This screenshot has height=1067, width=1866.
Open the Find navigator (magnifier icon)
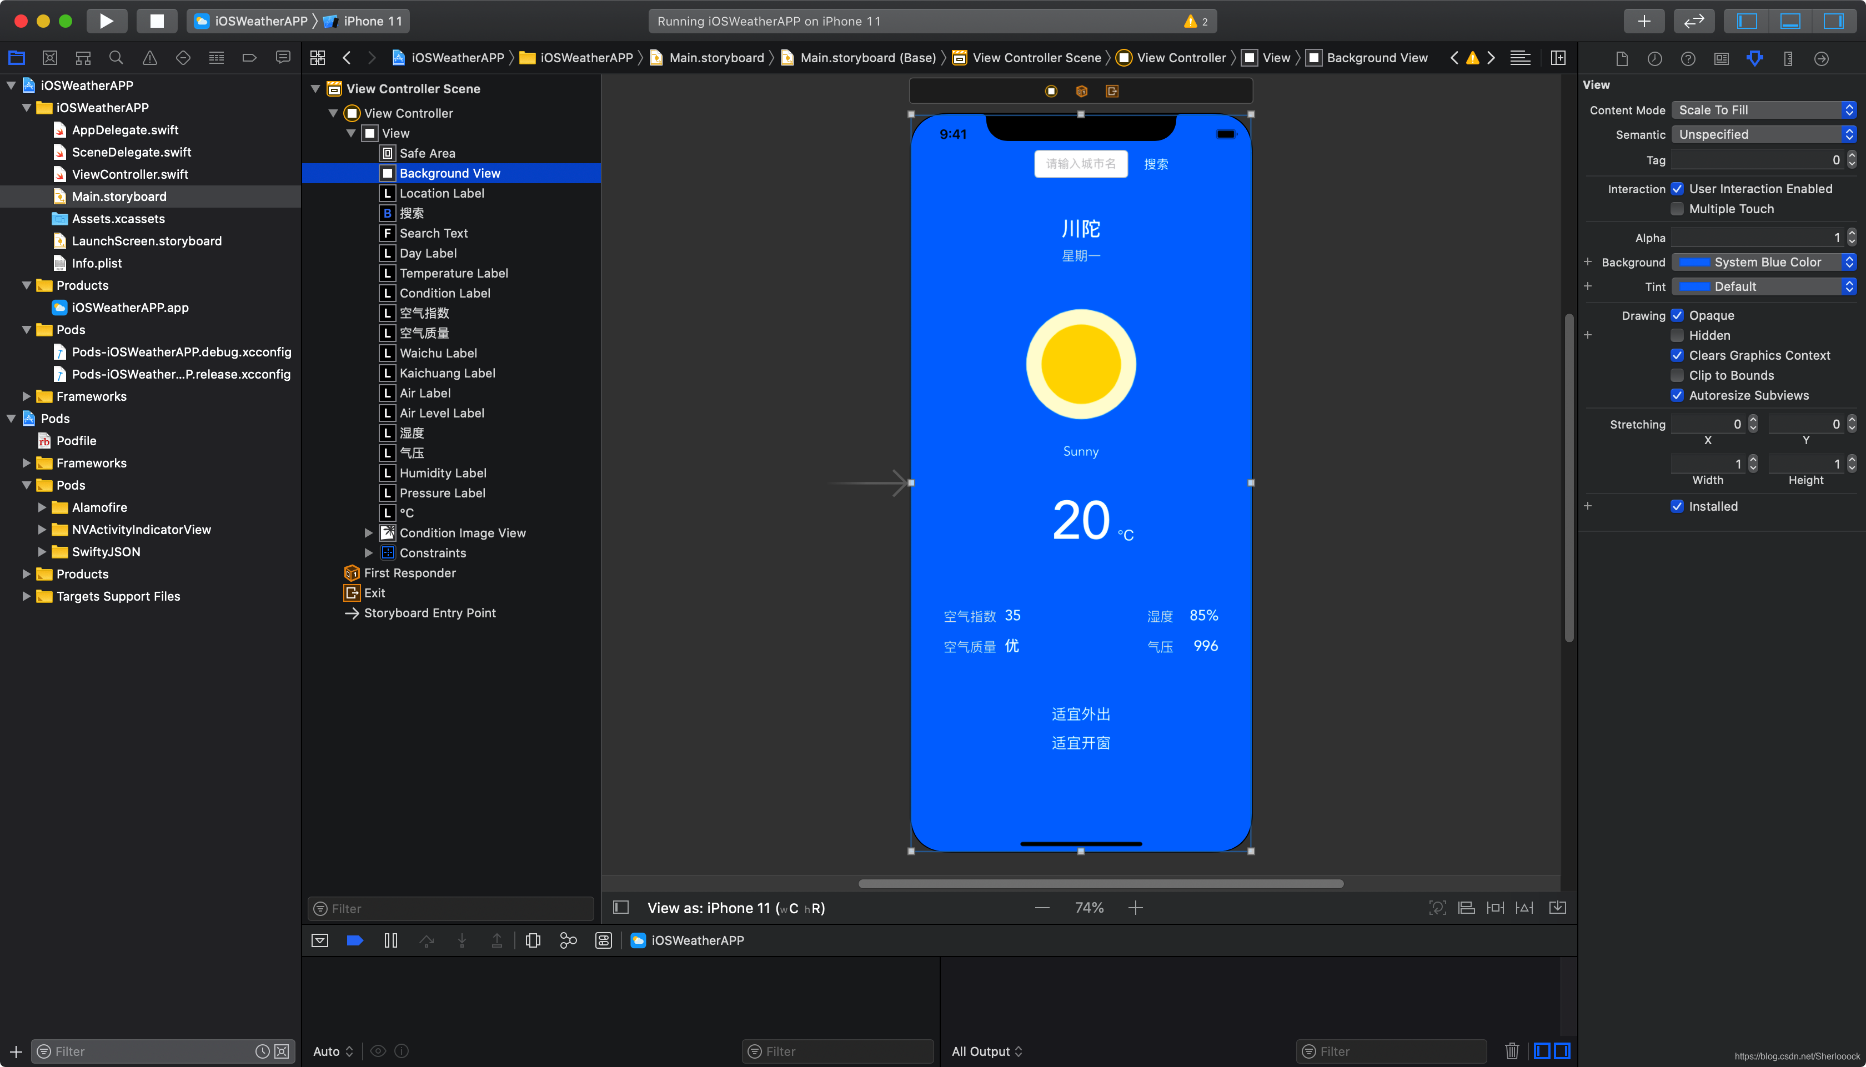[x=116, y=58]
